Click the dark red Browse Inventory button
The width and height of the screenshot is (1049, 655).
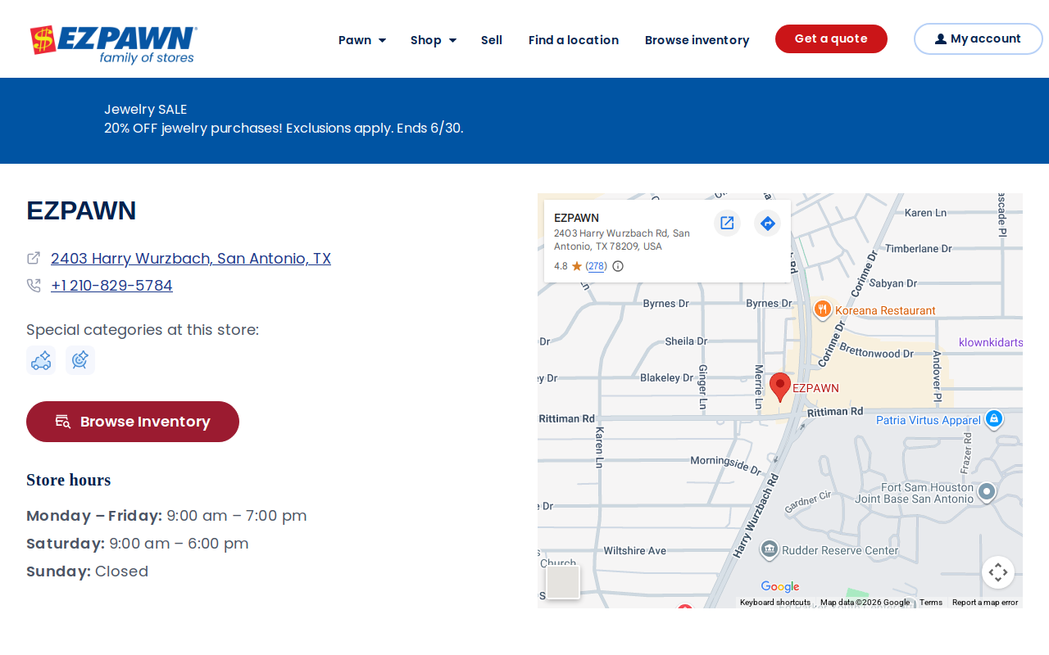click(133, 422)
